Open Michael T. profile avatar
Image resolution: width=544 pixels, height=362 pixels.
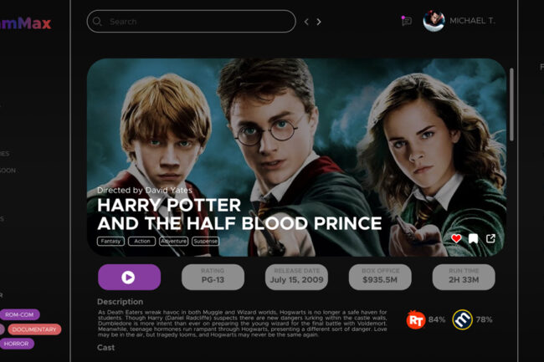tap(434, 21)
